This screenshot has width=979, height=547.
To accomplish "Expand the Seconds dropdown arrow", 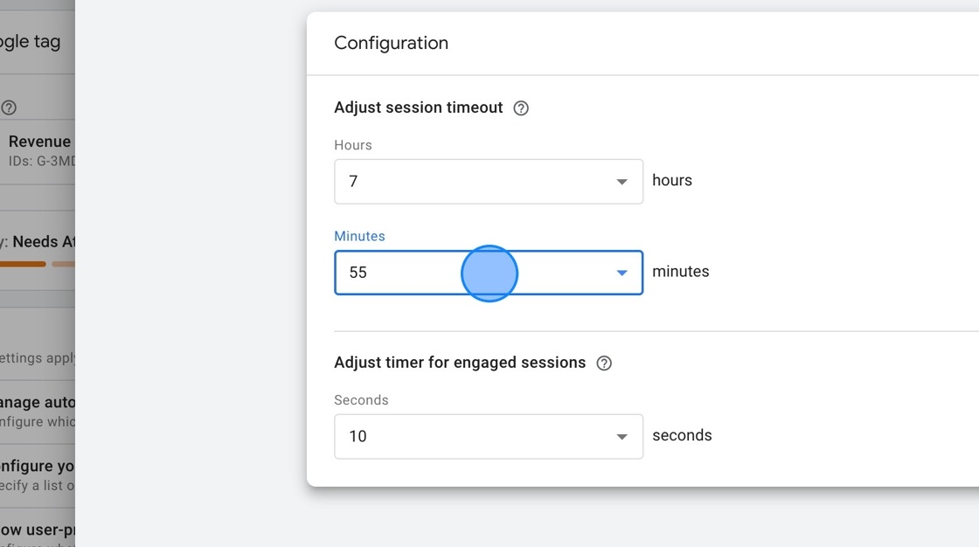I will pyautogui.click(x=621, y=436).
